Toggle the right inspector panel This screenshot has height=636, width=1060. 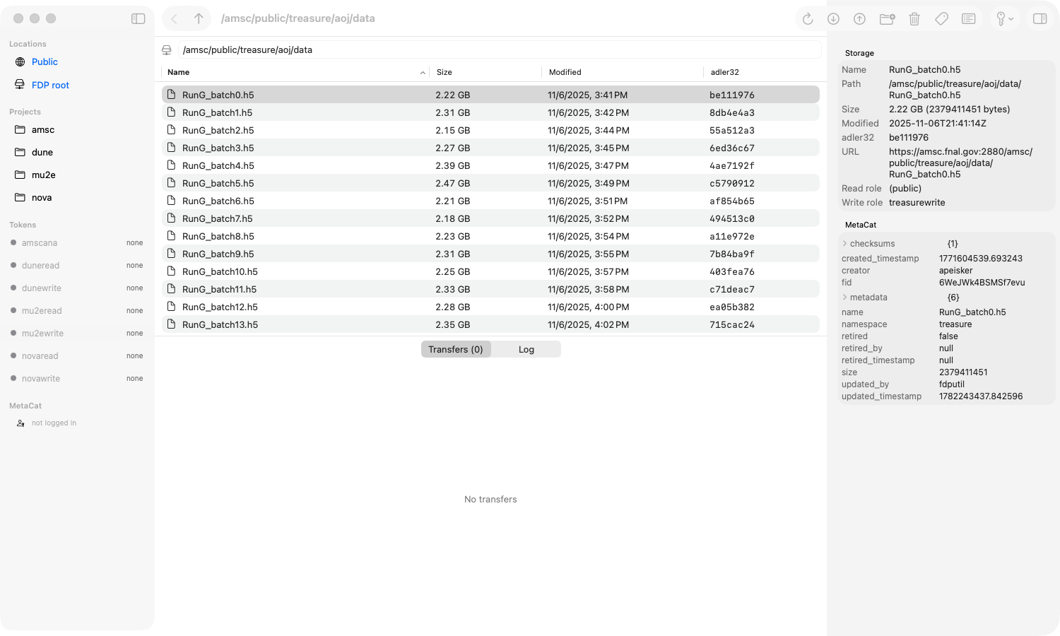(1040, 19)
